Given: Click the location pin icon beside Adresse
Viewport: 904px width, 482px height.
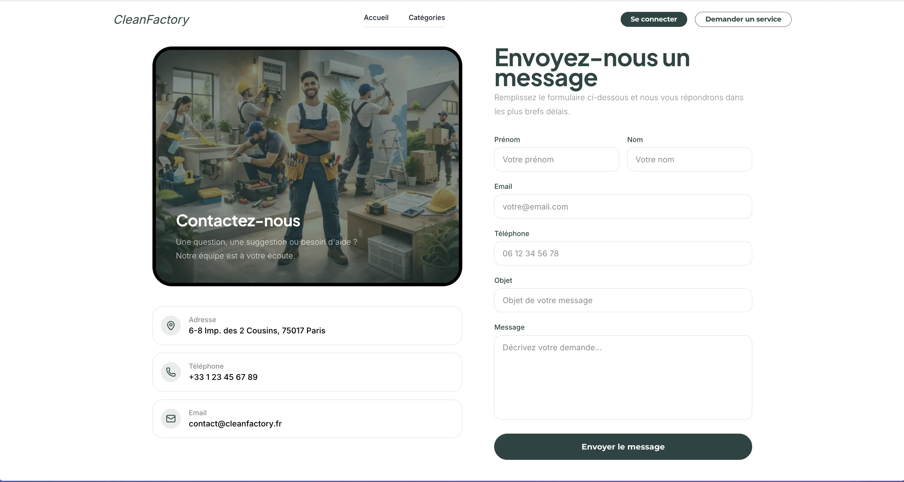Looking at the screenshot, I should [171, 326].
